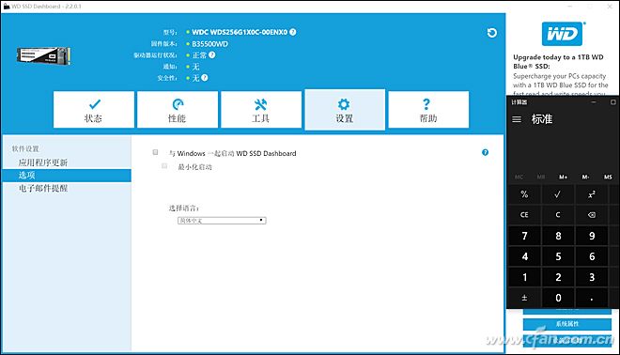Click calculator digit 3
Image resolution: width=620 pixels, height=355 pixels.
592,277
